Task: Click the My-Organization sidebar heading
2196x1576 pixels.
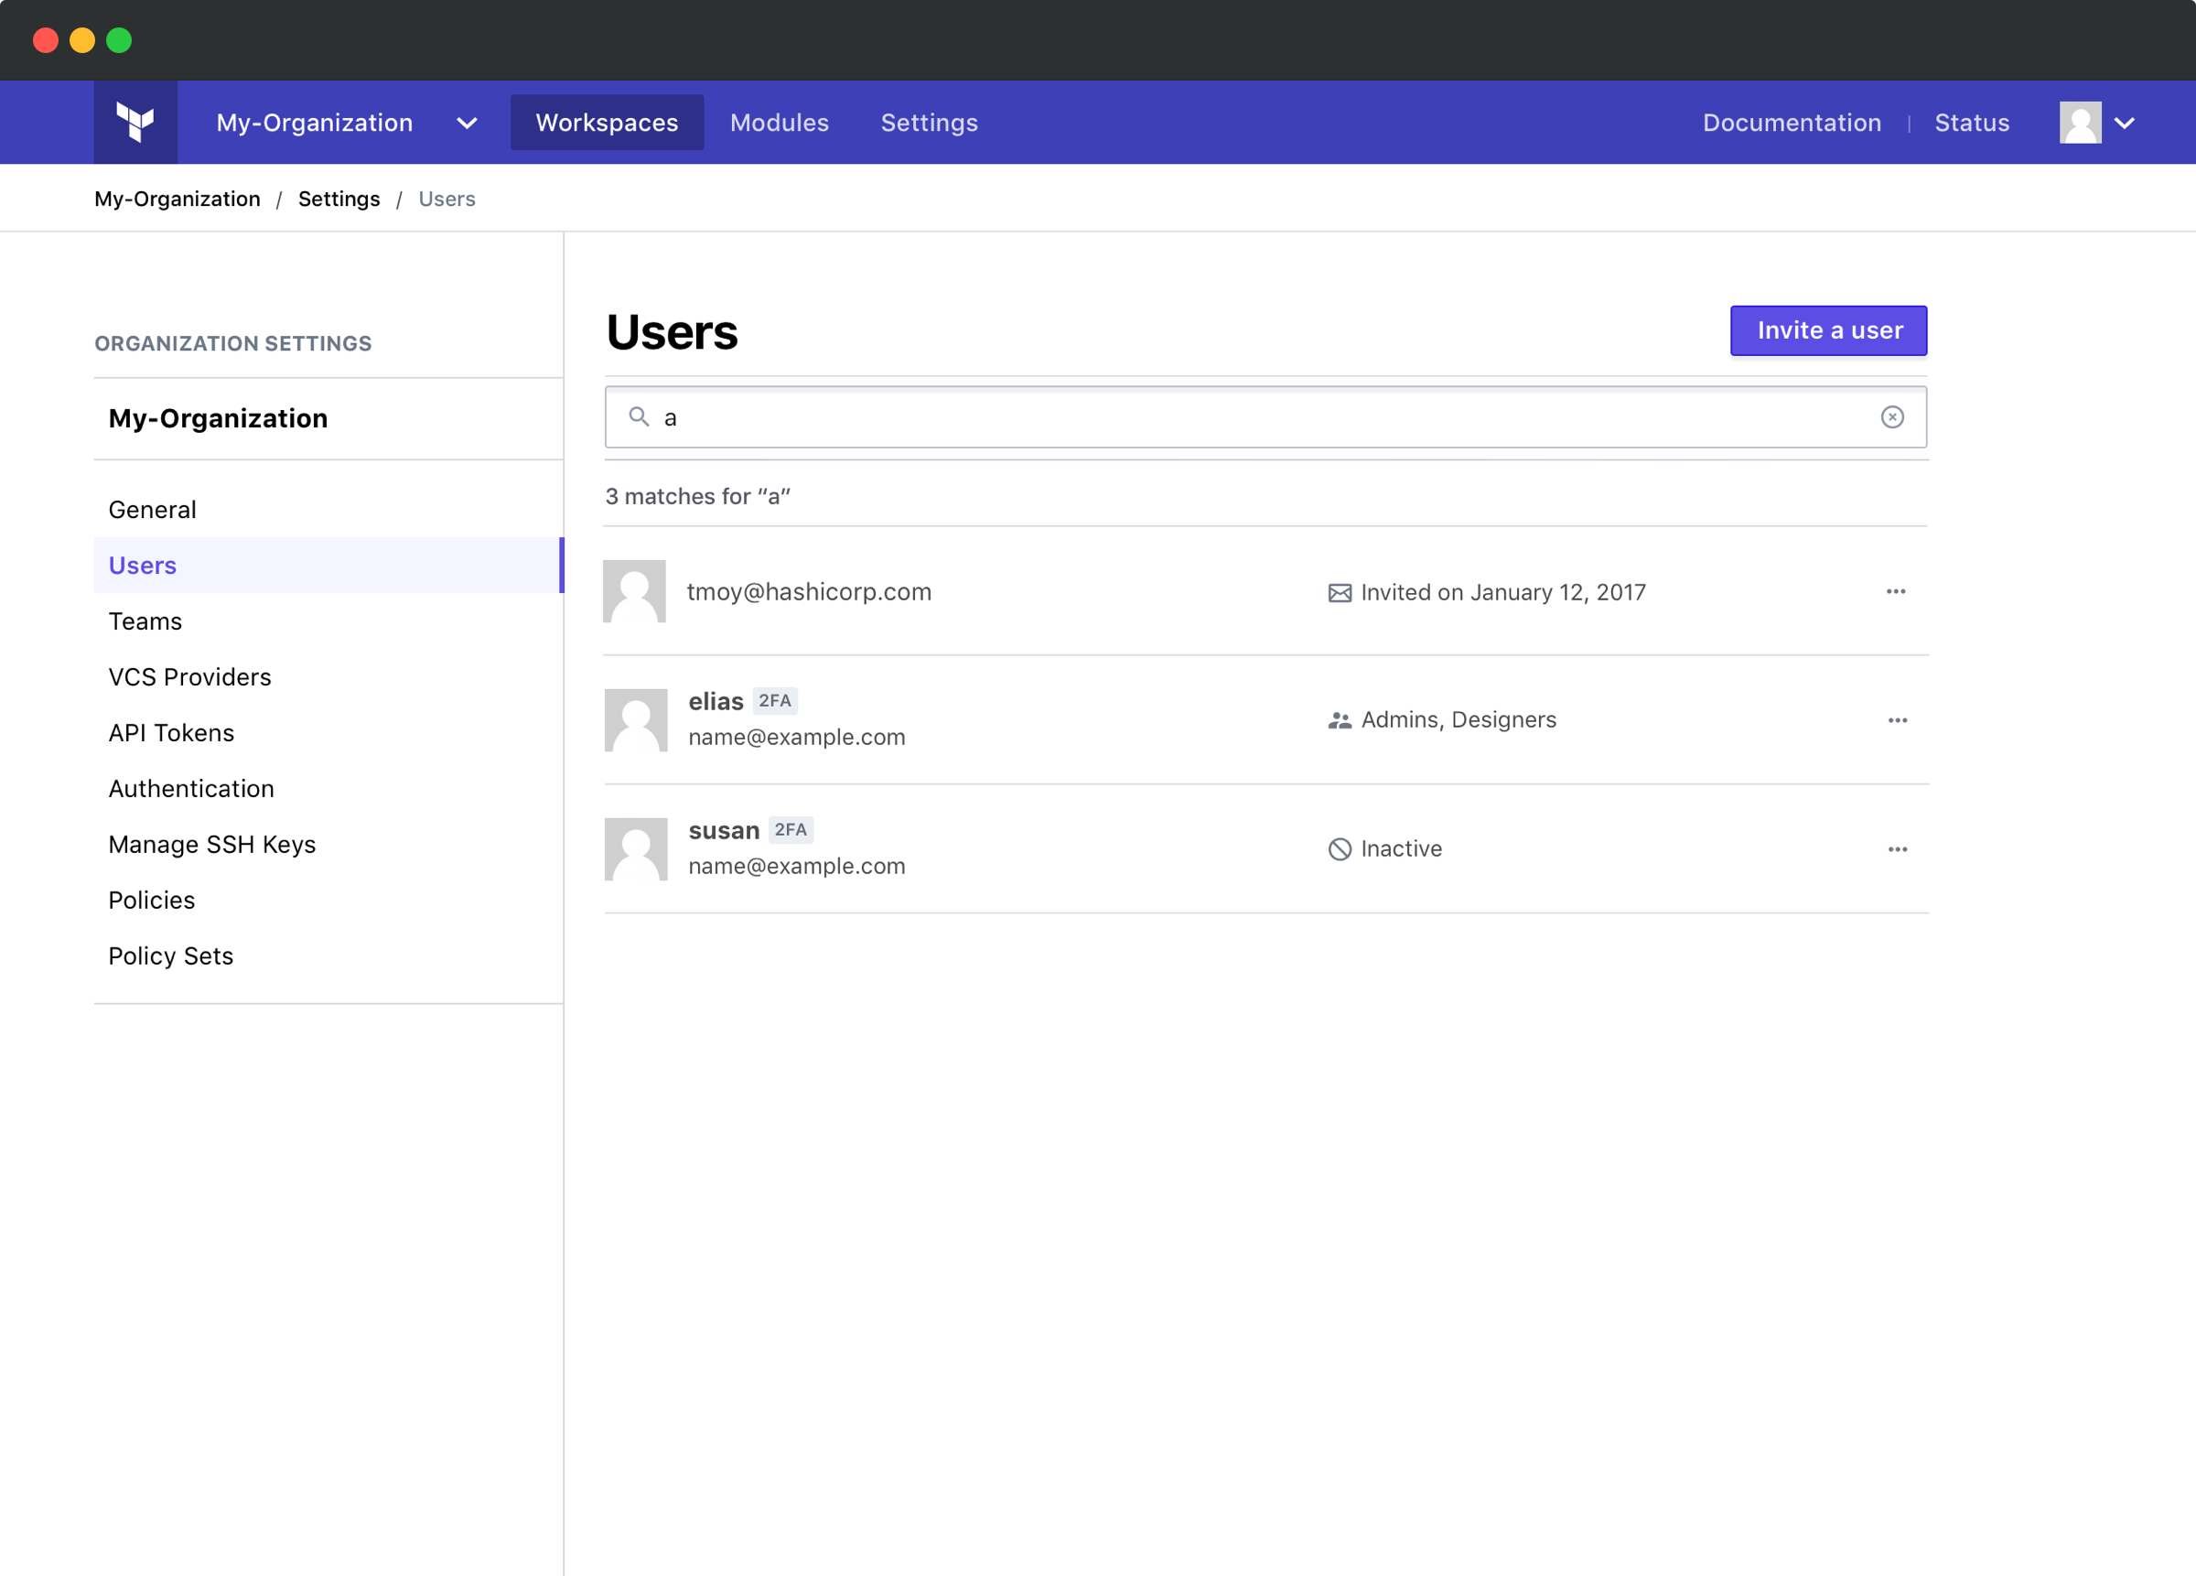Action: tap(218, 418)
